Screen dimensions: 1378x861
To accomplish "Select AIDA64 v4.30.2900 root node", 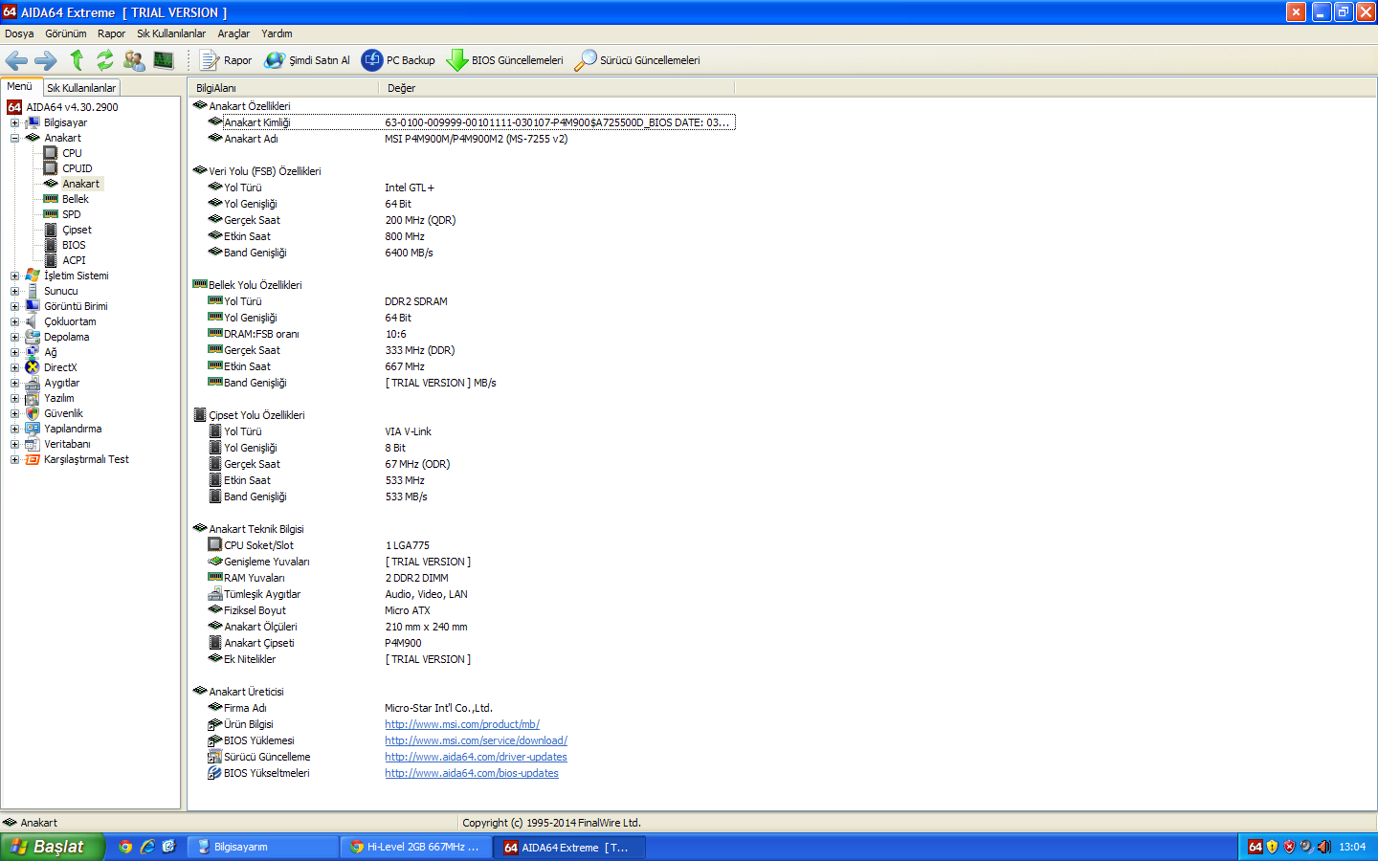I will [x=72, y=107].
